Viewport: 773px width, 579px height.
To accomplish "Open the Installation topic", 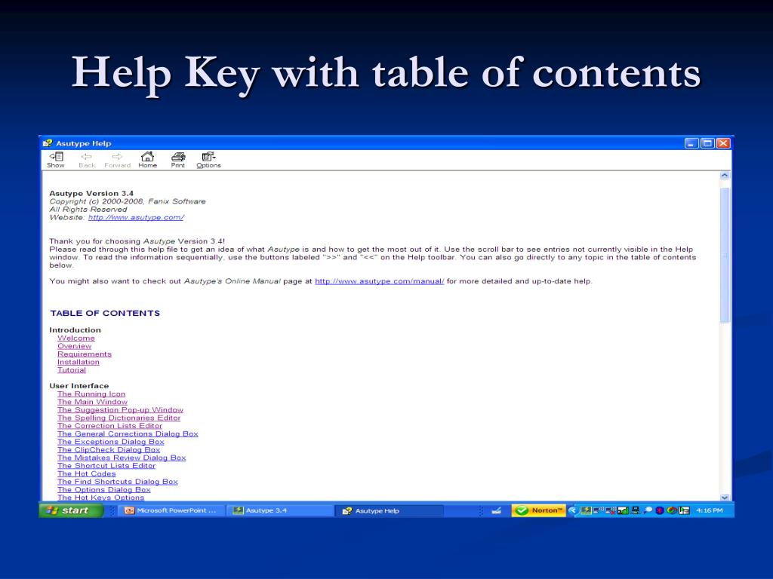I will pyautogui.click(x=79, y=362).
